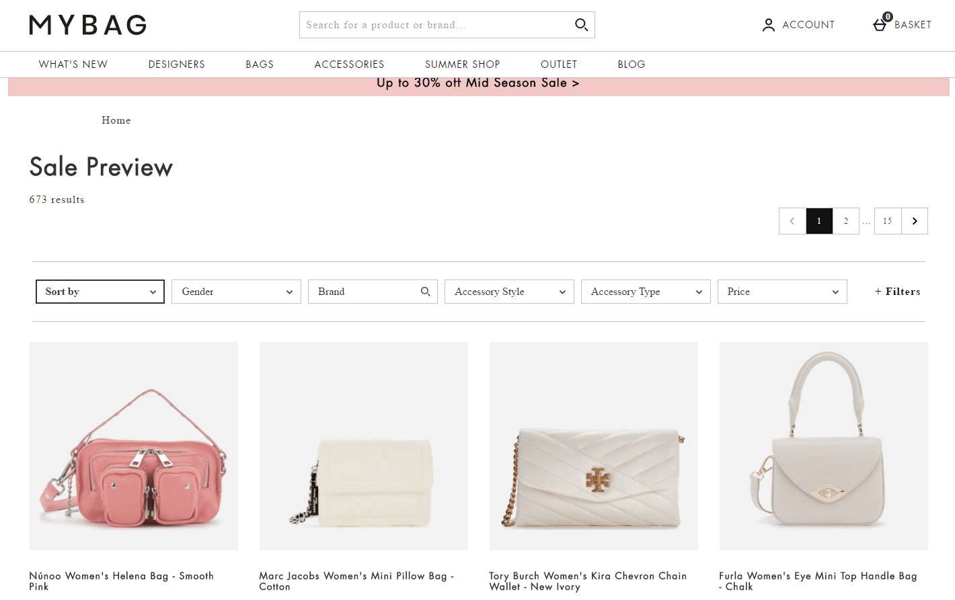
Task: Expand Accessory Style dropdown
Action: pos(509,292)
